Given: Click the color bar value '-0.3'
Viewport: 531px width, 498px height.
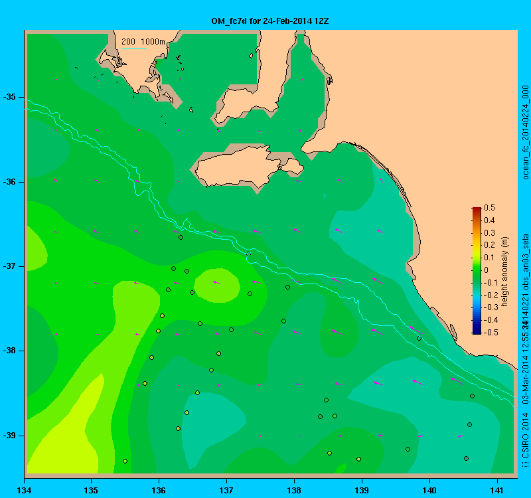Looking at the screenshot, I should click(491, 307).
